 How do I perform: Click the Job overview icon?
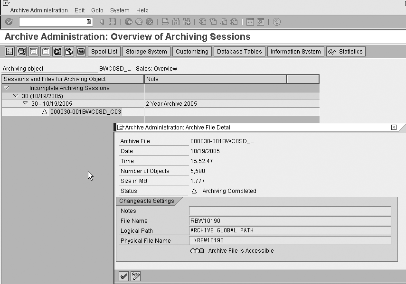(81, 51)
